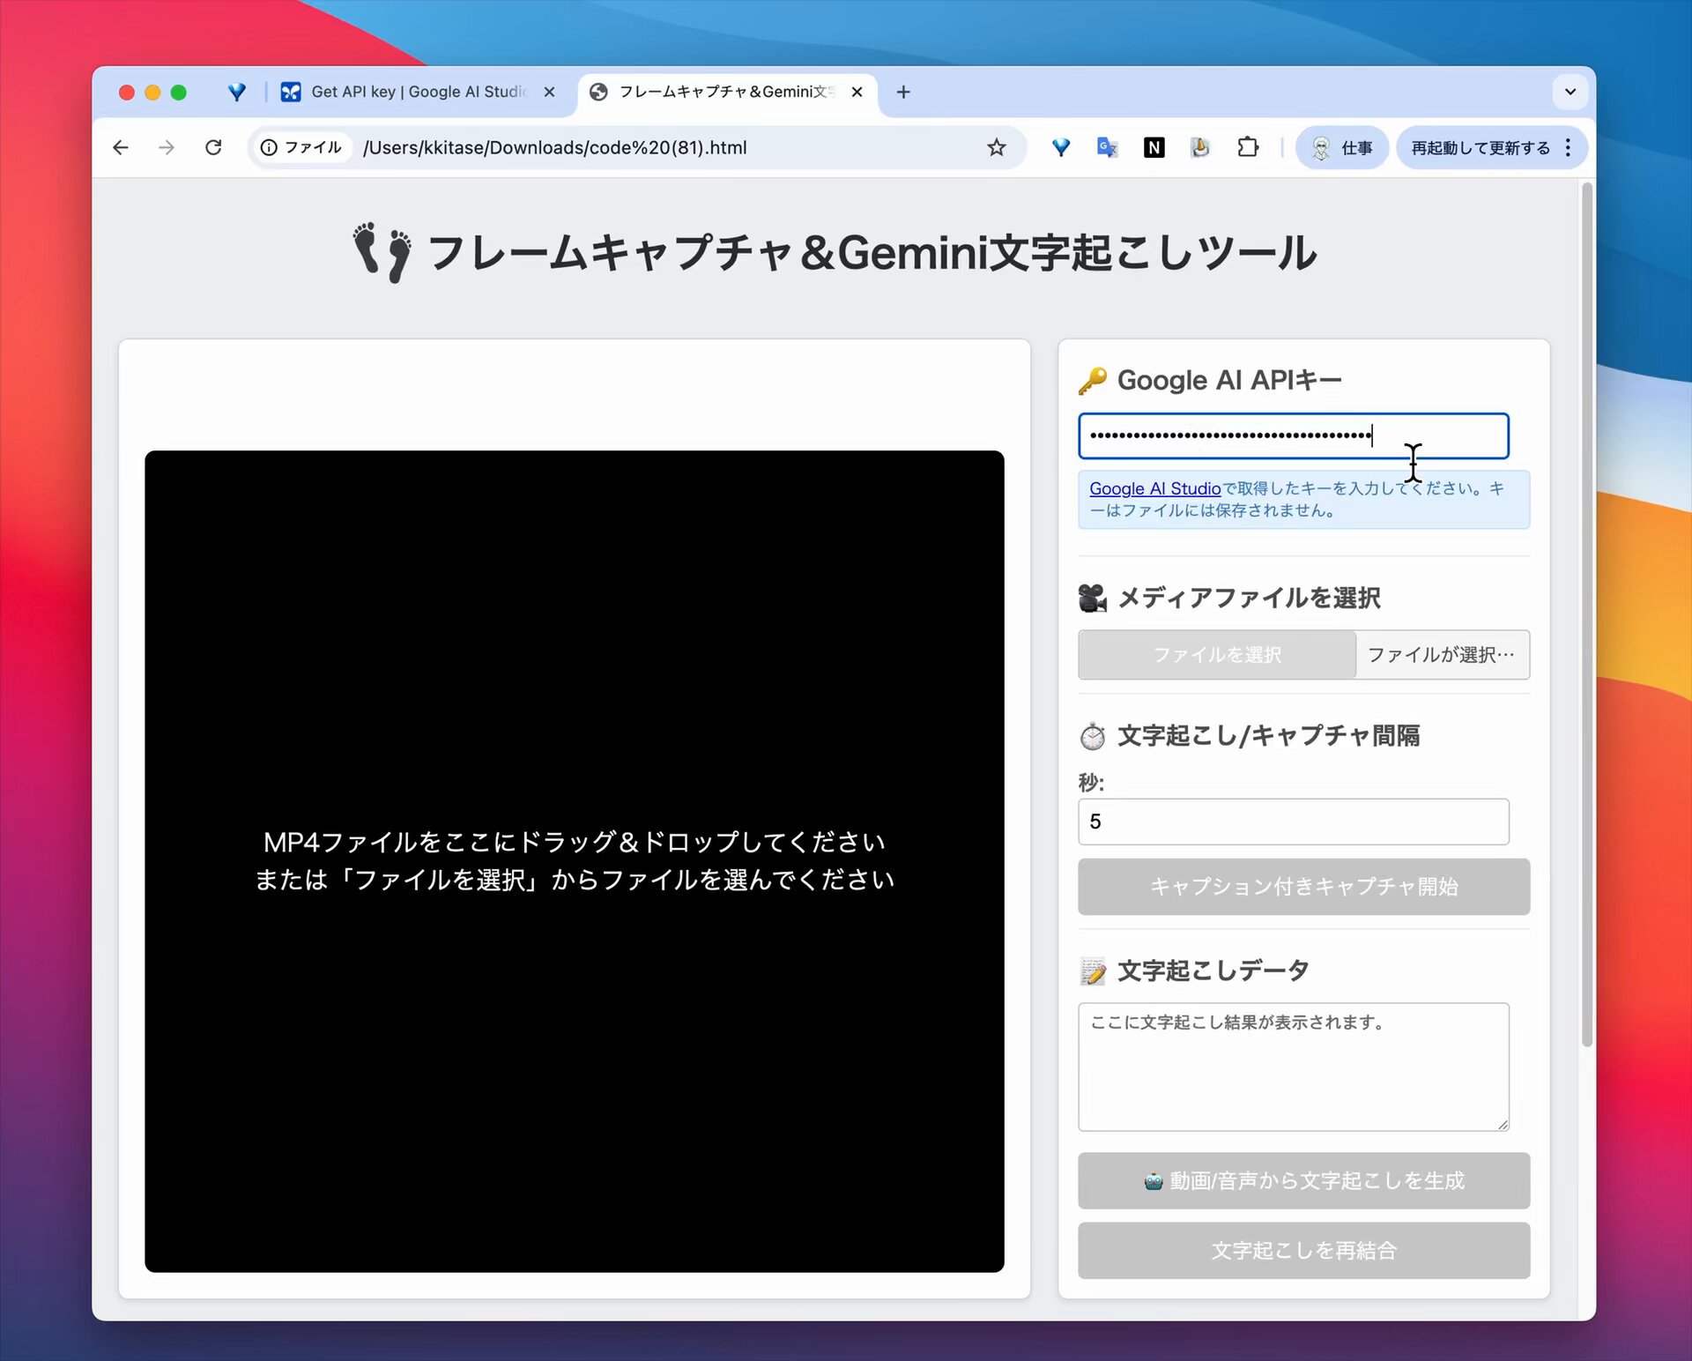Focus the Google AI API key field
This screenshot has height=1361, width=1692.
[x=1293, y=435]
